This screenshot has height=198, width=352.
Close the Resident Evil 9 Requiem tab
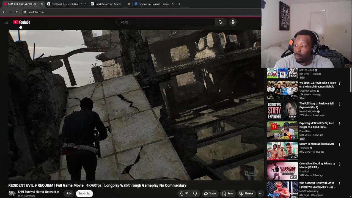pos(42,4)
